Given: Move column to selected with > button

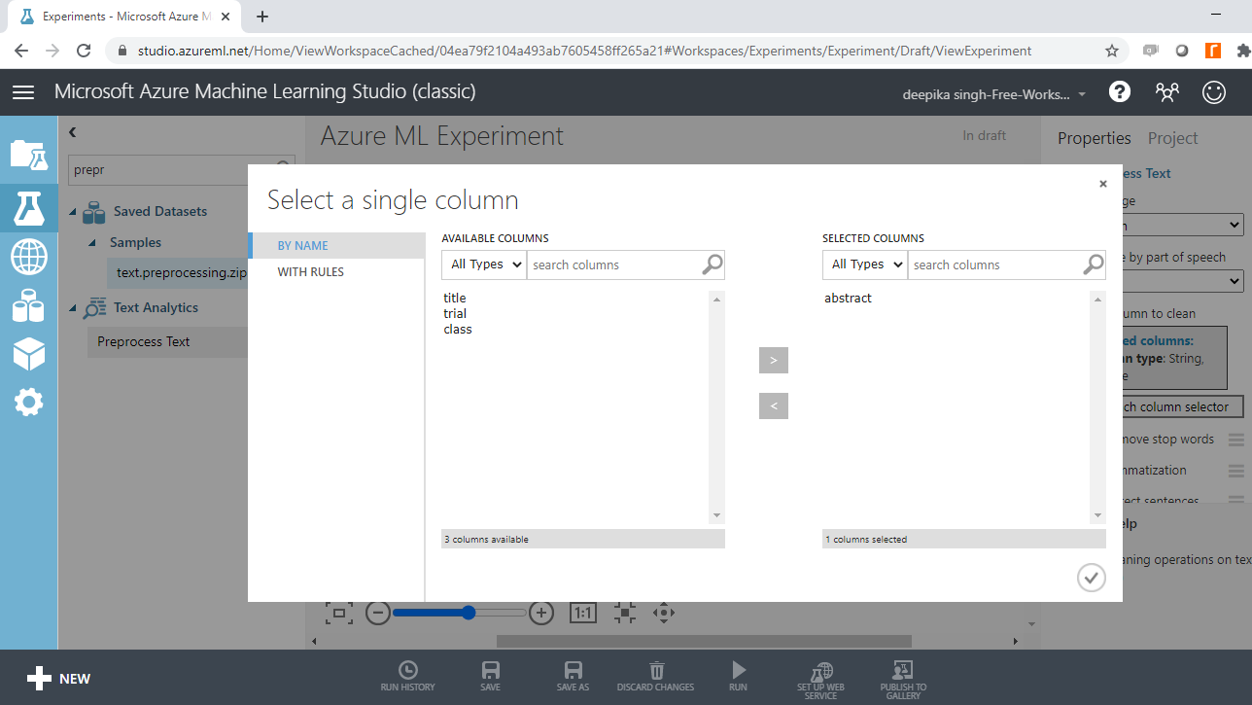Looking at the screenshot, I should tap(774, 360).
